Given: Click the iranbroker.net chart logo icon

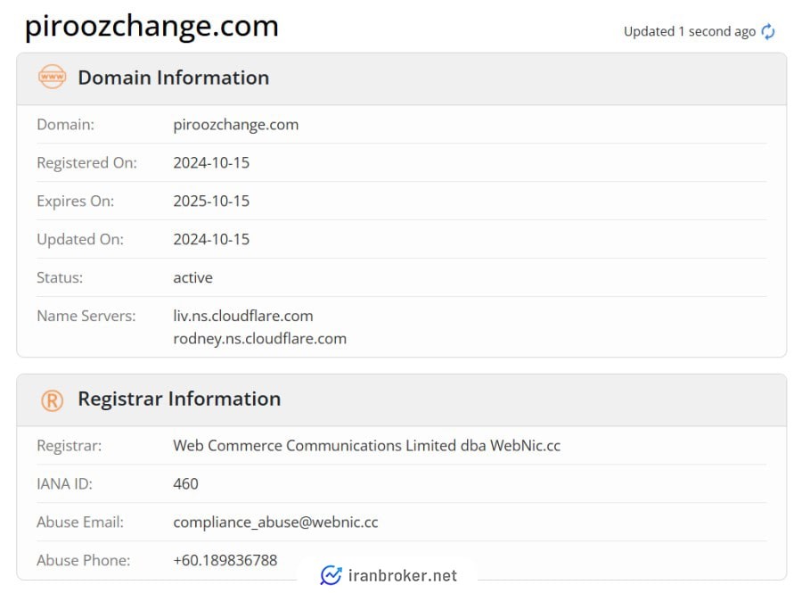Looking at the screenshot, I should coord(331,575).
